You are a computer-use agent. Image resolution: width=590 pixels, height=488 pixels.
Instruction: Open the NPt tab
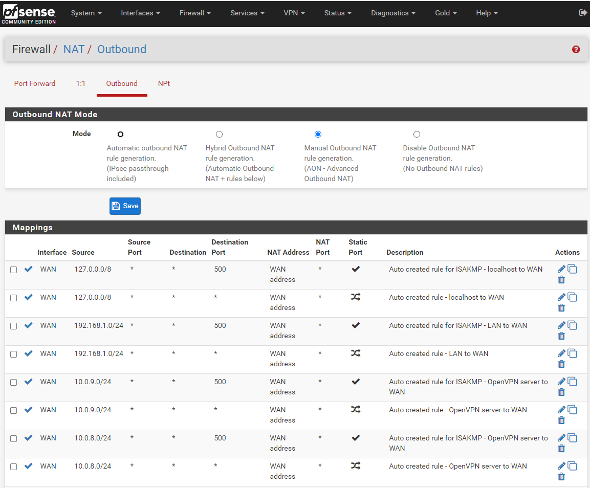tap(164, 83)
